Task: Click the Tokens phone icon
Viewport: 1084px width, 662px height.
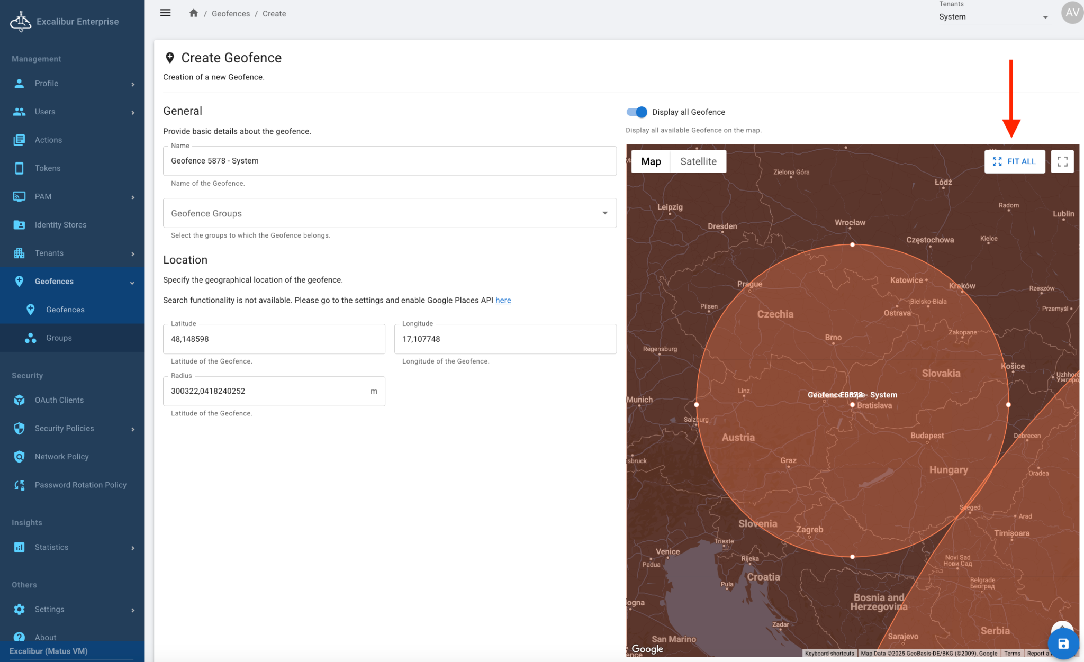Action: coord(19,168)
